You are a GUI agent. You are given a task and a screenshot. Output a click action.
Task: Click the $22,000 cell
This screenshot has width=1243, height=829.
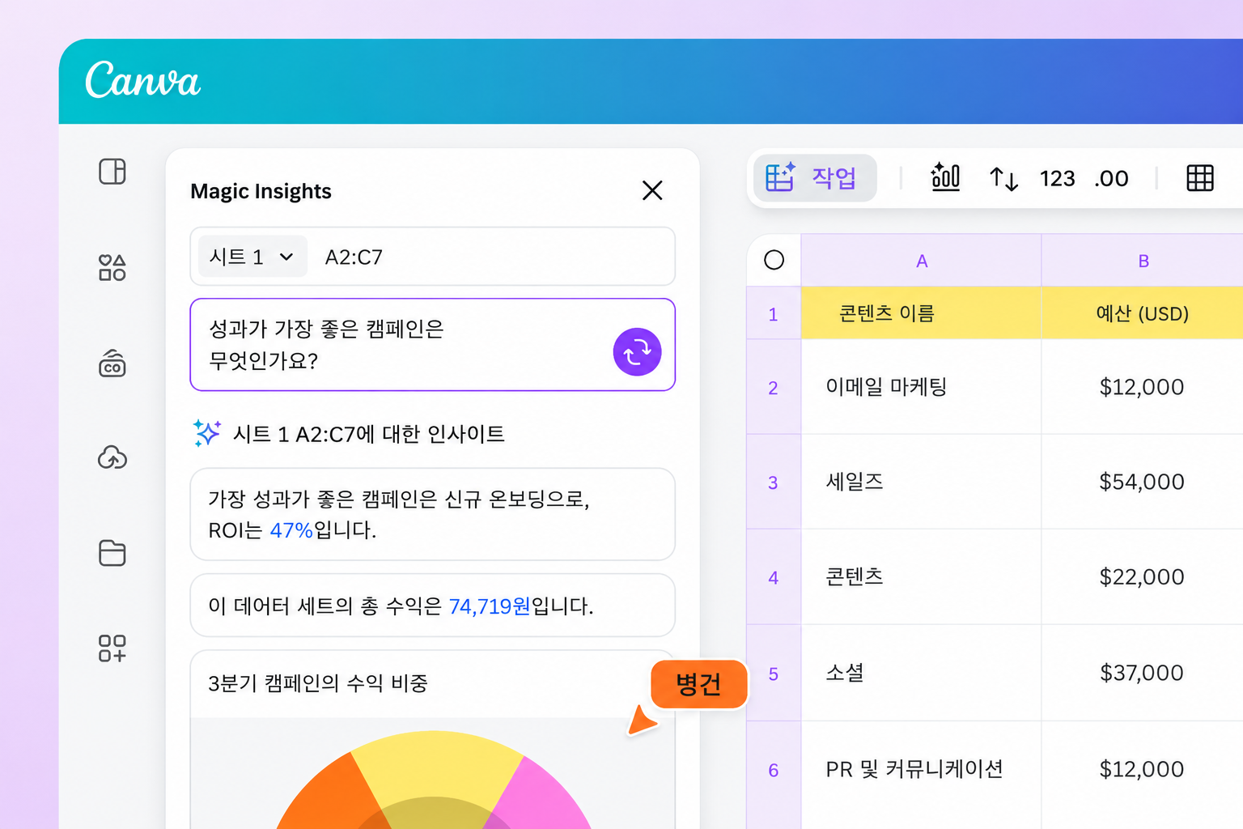1143,577
